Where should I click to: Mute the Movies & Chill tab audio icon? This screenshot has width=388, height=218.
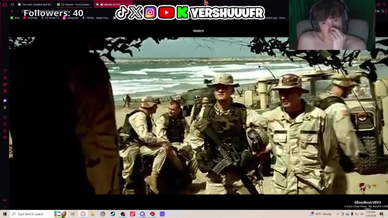pyautogui.click(x=102, y=5)
